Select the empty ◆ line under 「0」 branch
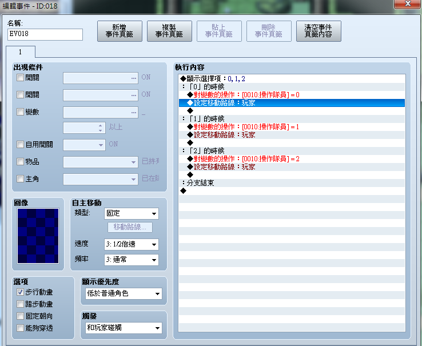 [292, 111]
